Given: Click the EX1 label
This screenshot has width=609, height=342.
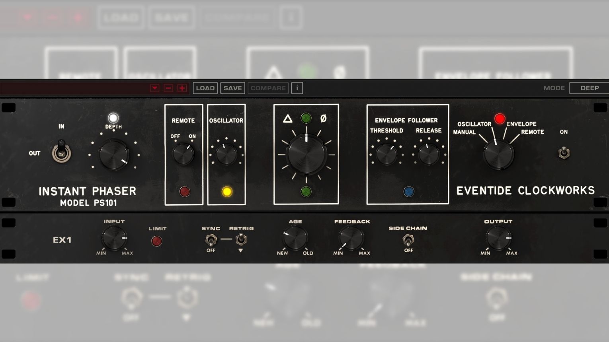Looking at the screenshot, I should pos(62,240).
